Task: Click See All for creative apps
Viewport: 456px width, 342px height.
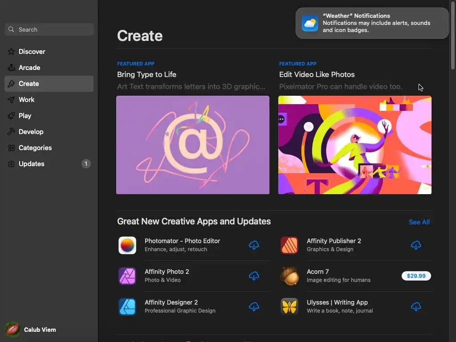Action: tap(419, 222)
